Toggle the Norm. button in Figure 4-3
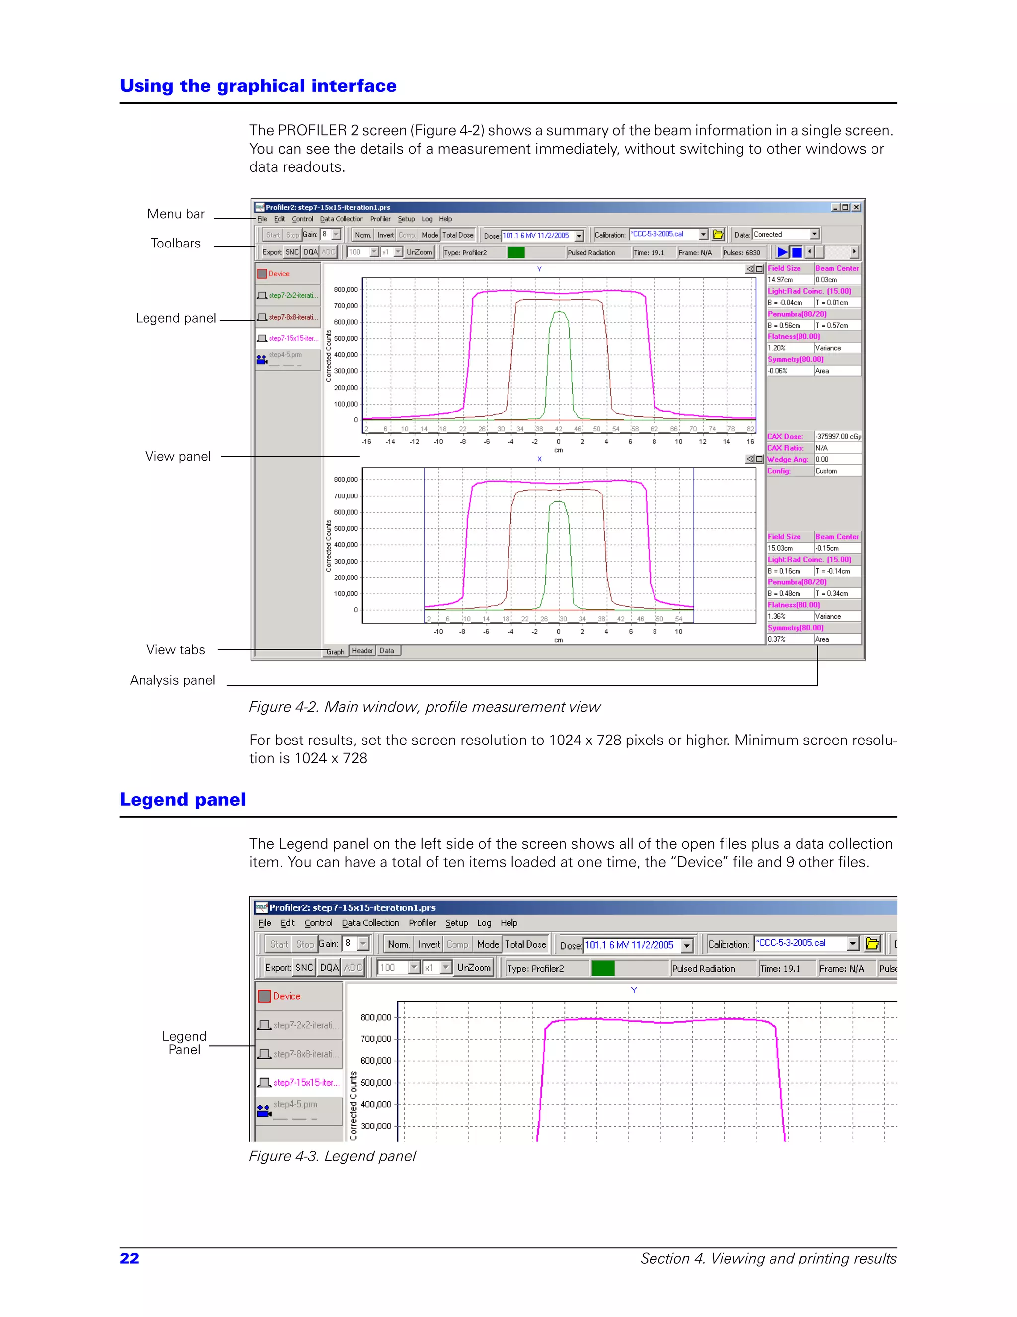 point(399,944)
